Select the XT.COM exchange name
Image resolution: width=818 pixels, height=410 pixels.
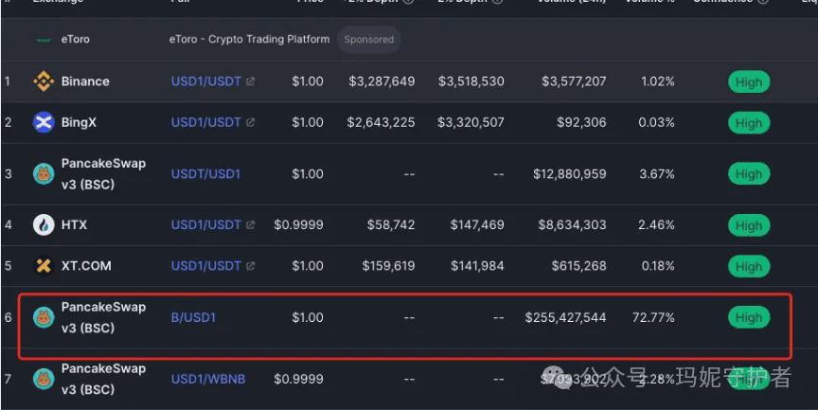tap(86, 265)
